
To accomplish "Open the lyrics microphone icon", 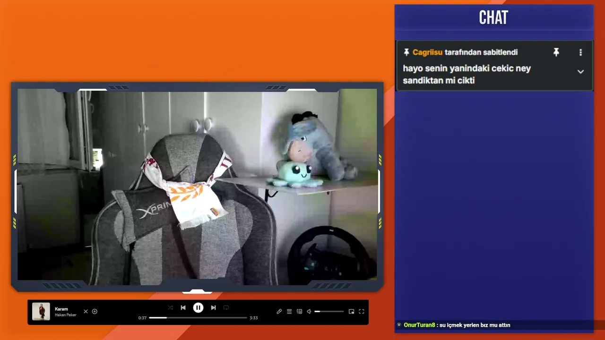I will [279, 312].
